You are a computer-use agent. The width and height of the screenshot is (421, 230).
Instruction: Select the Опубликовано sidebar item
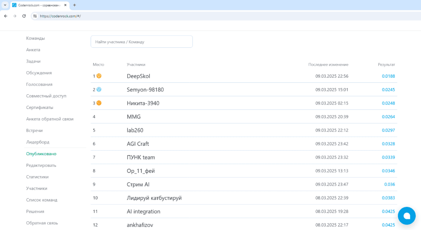point(41,154)
